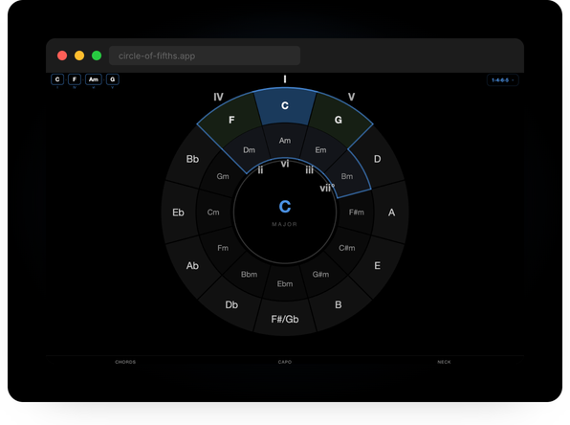
Task: Select the G major segment on the wheel
Action: click(x=338, y=120)
